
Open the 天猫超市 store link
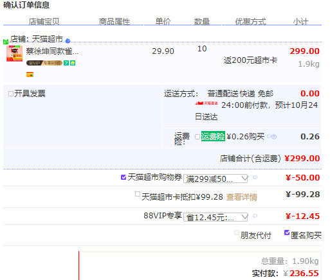(48, 39)
